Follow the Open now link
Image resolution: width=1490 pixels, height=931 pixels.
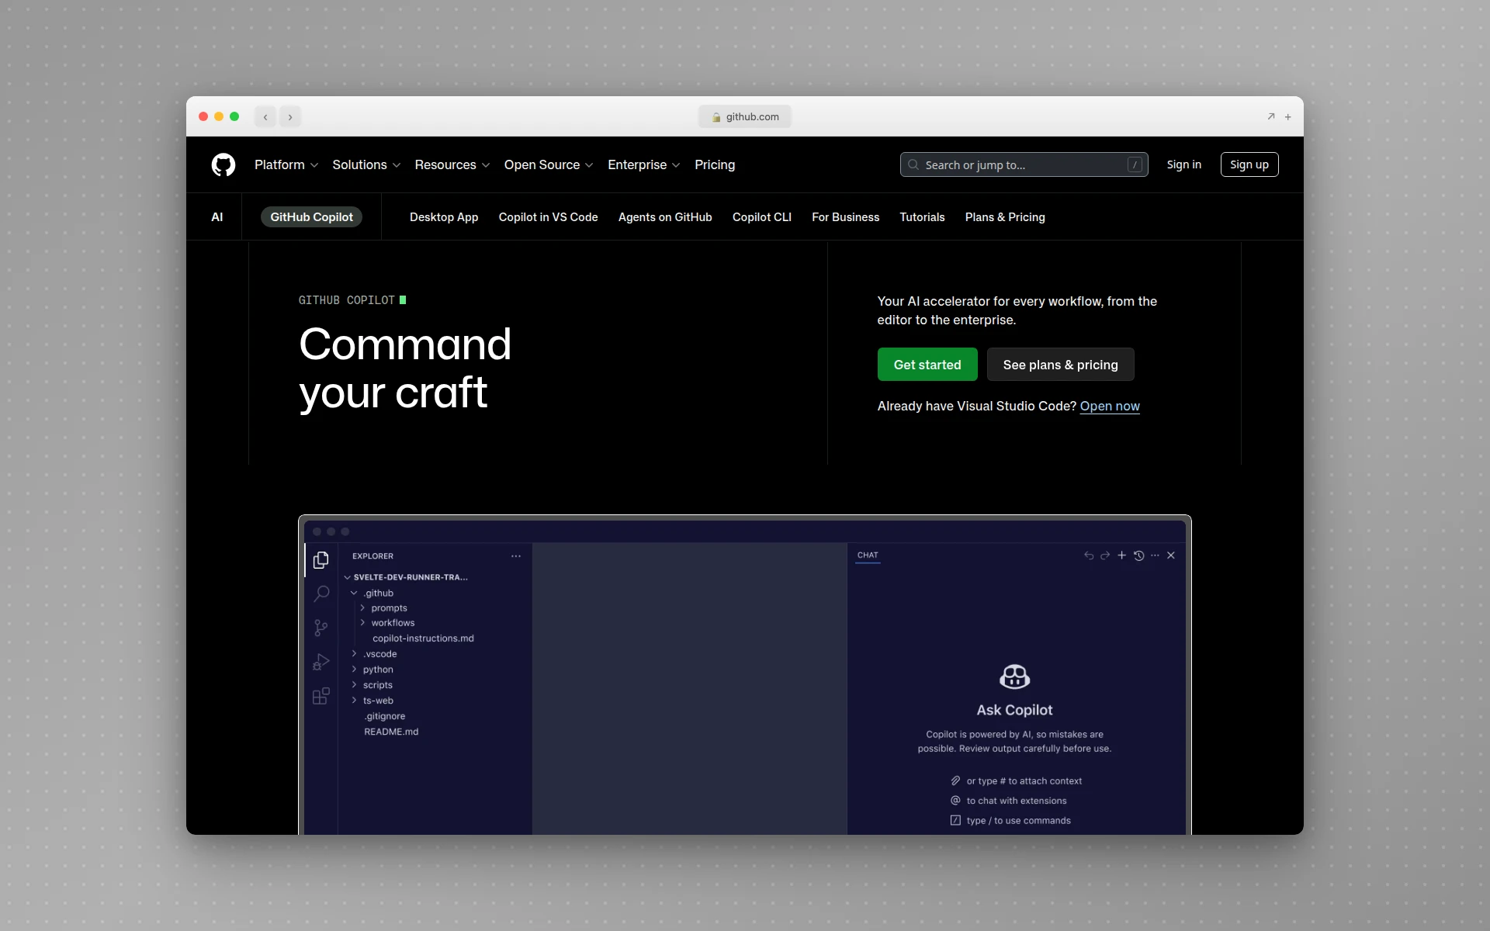[1110, 406]
